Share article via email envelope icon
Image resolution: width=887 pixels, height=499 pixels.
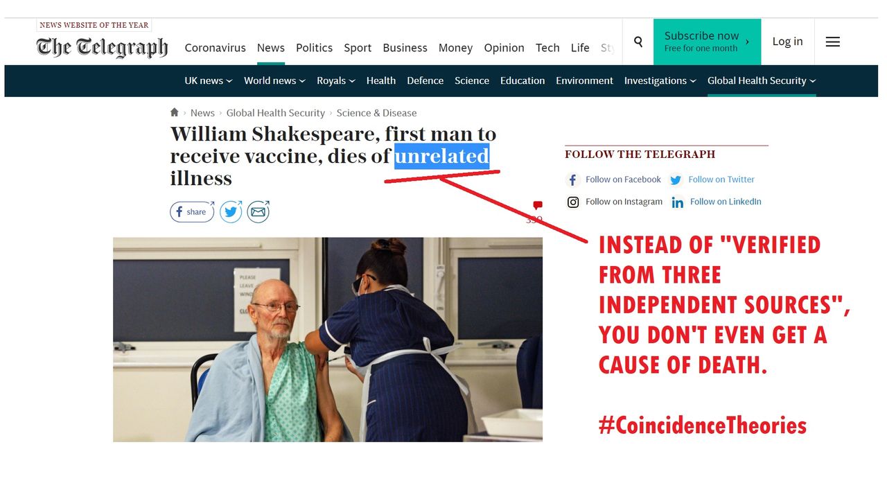coord(258,212)
